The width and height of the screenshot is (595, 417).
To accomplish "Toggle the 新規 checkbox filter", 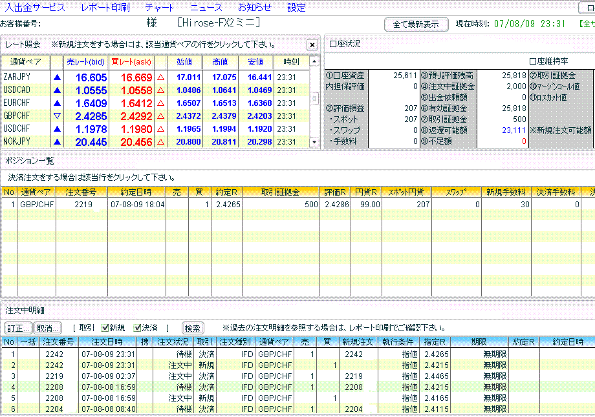I will tap(105, 328).
